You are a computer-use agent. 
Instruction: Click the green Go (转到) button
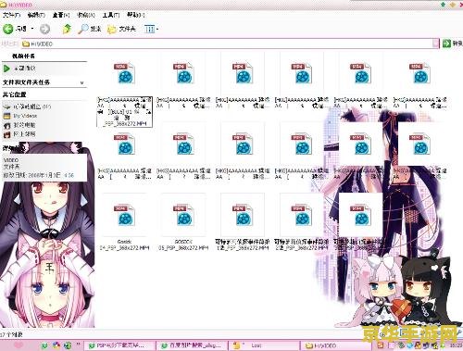[452, 44]
